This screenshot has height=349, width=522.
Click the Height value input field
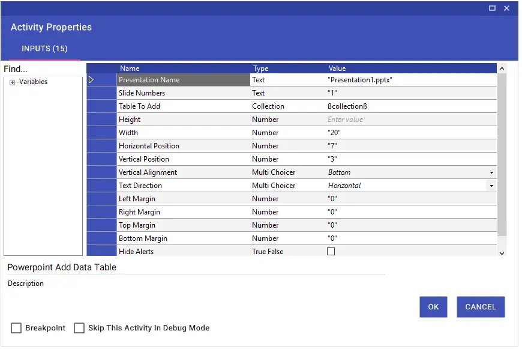(408, 120)
